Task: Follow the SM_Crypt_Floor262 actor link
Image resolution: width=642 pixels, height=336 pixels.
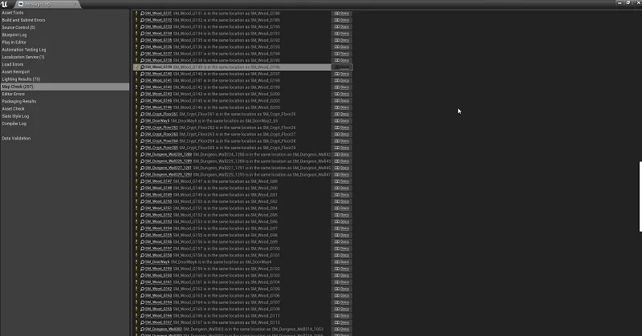Action: pyautogui.click(x=161, y=128)
